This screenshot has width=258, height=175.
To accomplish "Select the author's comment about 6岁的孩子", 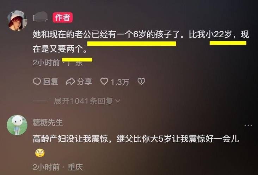I will (x=141, y=41).
